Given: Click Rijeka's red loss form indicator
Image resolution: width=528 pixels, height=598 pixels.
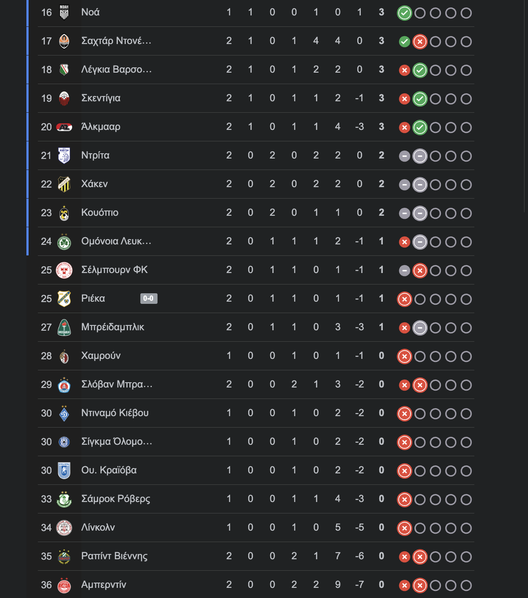Looking at the screenshot, I should tap(404, 299).
